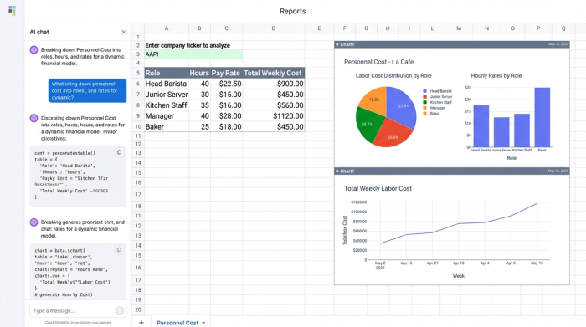586x327 pixels.
Task: Close the AI chat panel
Action: [123, 32]
